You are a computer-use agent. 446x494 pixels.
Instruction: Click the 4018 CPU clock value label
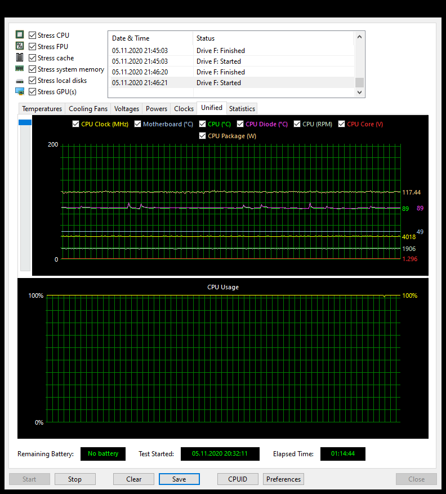pyautogui.click(x=409, y=237)
